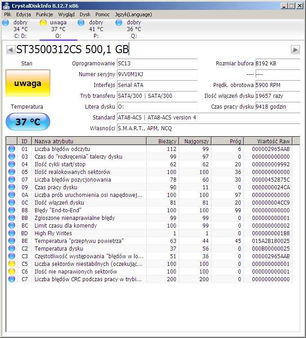The width and height of the screenshot is (306, 338).
Task: Click the blue status icon for Q: disk
Action: pos(119,23)
